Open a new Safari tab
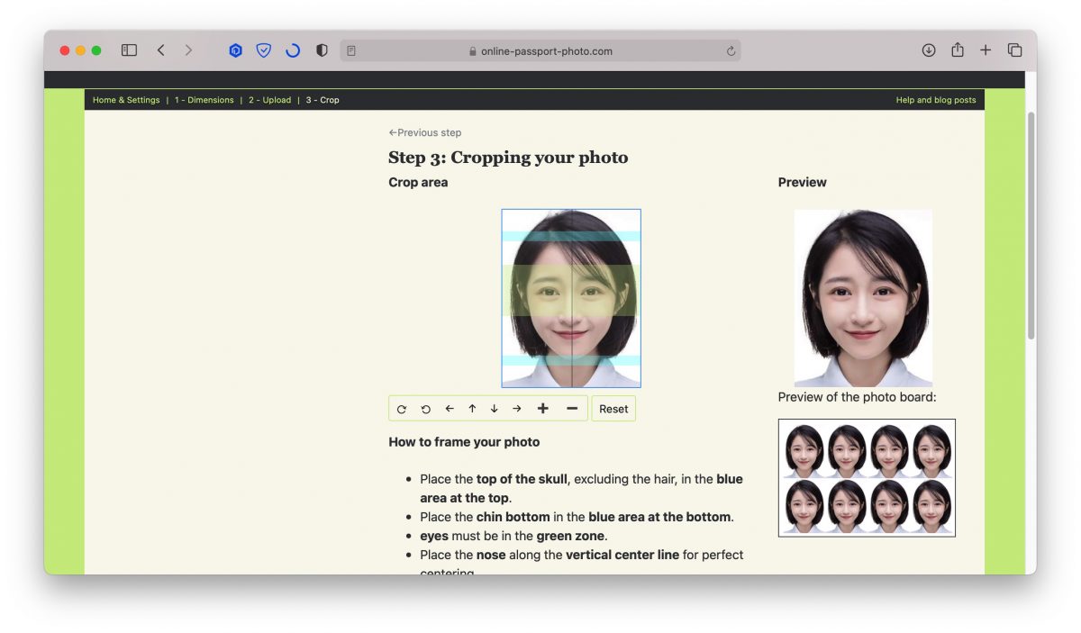1081x633 pixels. [986, 50]
